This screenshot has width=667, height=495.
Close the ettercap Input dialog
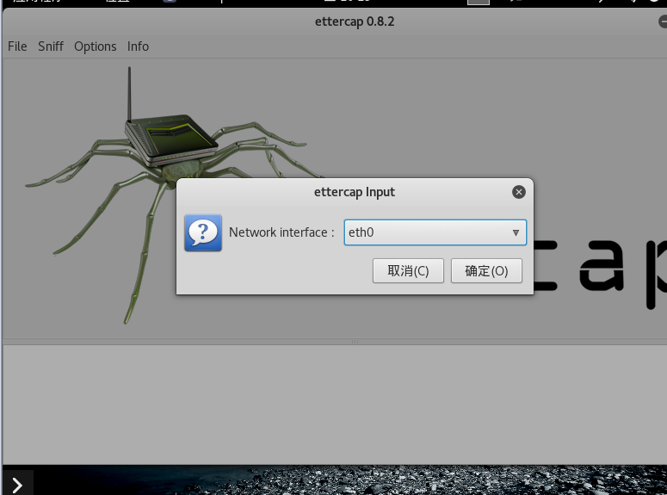click(519, 192)
